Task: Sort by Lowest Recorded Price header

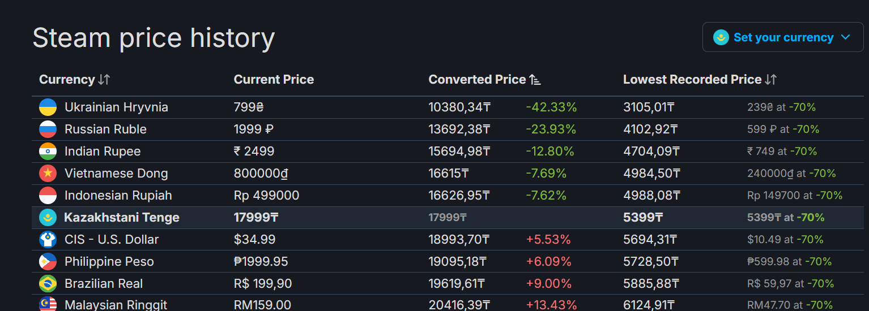Action: coord(700,80)
